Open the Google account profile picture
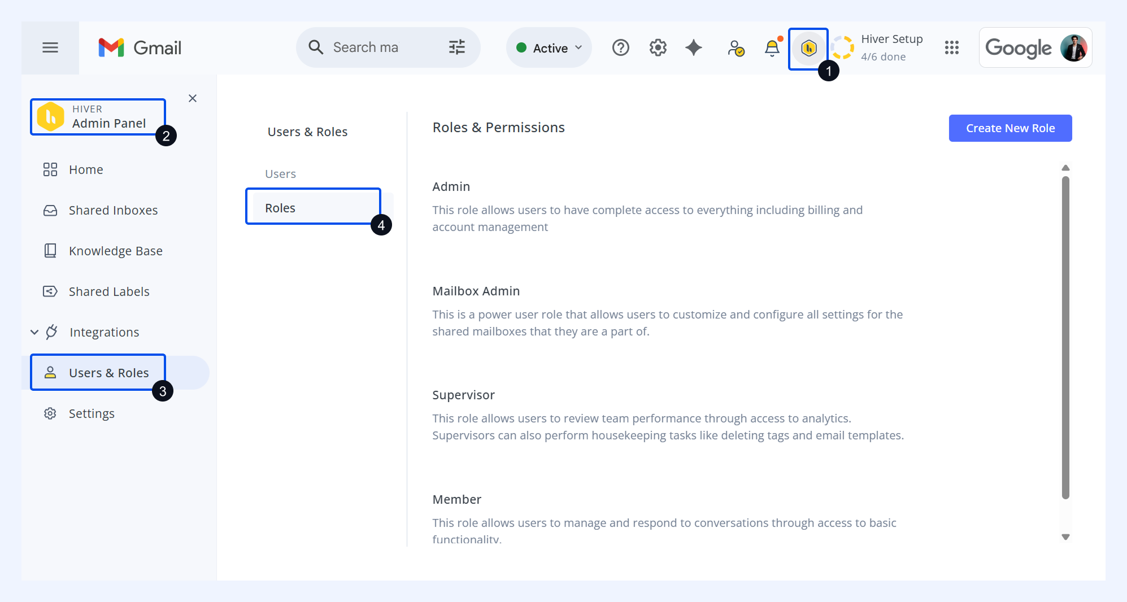 point(1074,48)
